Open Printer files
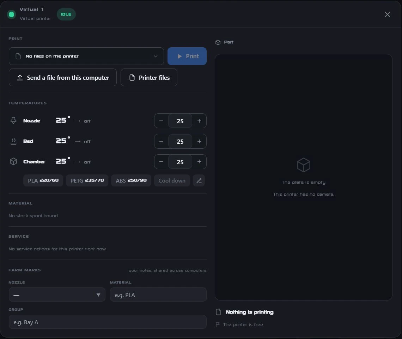This screenshot has width=402, height=339. [149, 77]
